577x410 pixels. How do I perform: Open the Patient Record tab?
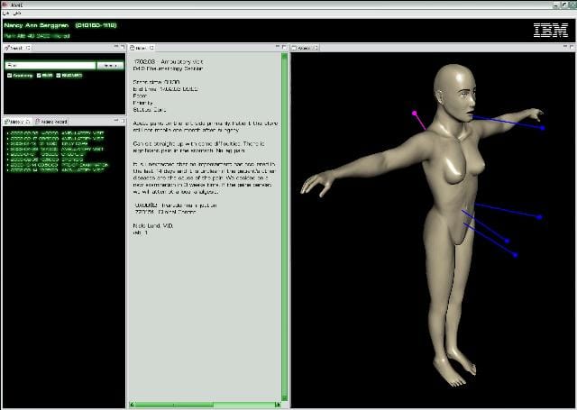[x=51, y=122]
